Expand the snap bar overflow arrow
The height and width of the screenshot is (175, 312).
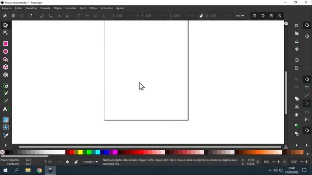307,145
